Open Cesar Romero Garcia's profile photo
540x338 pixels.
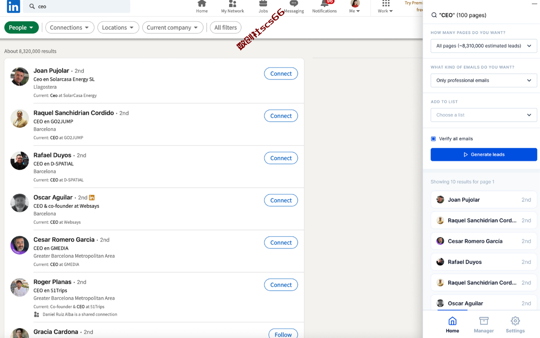(20, 245)
